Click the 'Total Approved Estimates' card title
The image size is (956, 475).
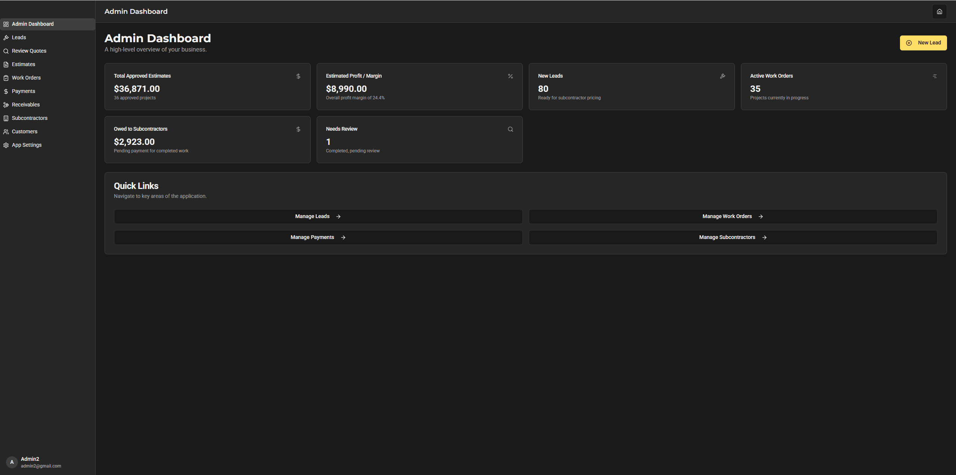coord(142,76)
